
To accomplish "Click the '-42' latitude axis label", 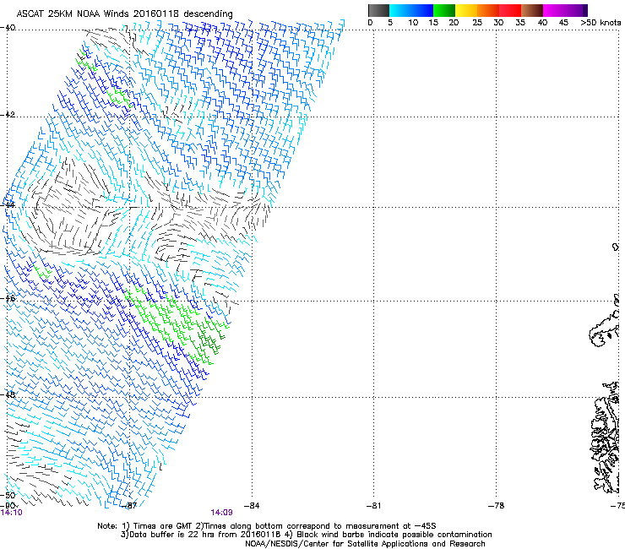I will 8,114.
